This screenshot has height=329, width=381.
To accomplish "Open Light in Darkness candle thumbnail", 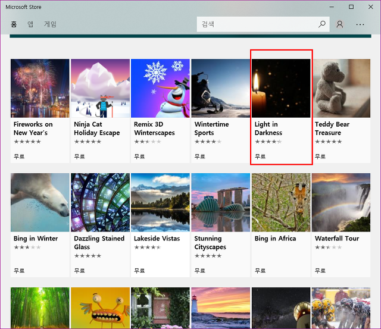I will point(281,88).
